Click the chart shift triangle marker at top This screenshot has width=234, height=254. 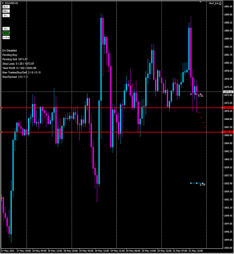[x=201, y=2]
